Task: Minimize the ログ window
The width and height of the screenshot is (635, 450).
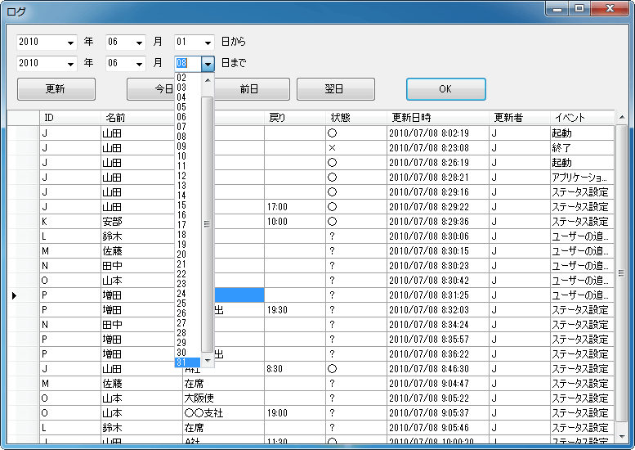Action: click(x=557, y=8)
